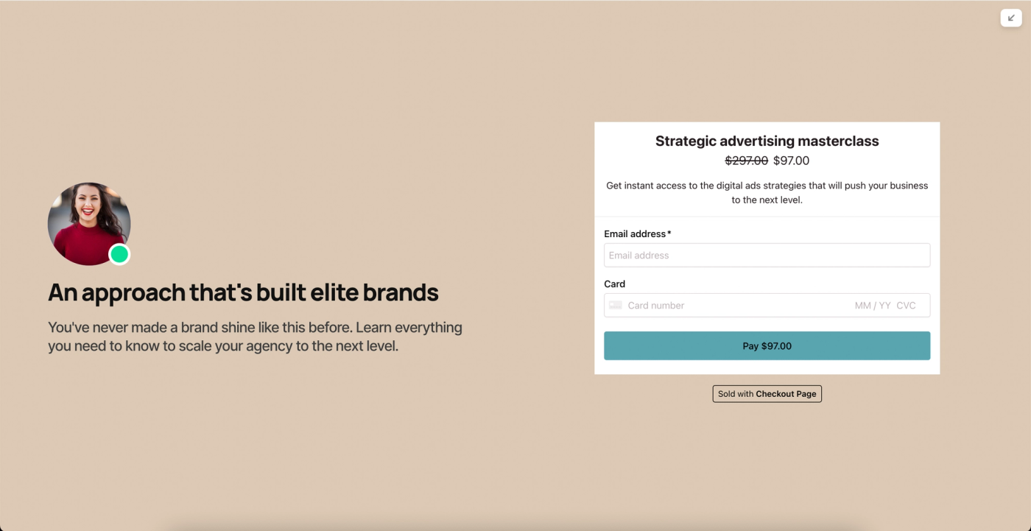Select the elite brands headline
Screen dimensions: 1031x531
pyautogui.click(x=243, y=292)
